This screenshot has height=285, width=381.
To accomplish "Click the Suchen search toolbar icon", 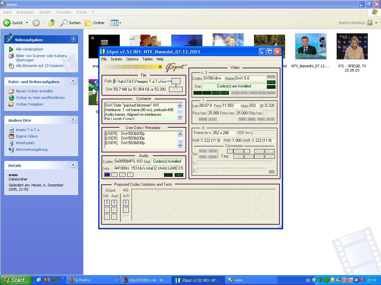I will click(64, 23).
